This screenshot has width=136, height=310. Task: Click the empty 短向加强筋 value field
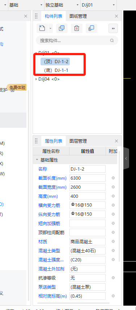coord(88,223)
